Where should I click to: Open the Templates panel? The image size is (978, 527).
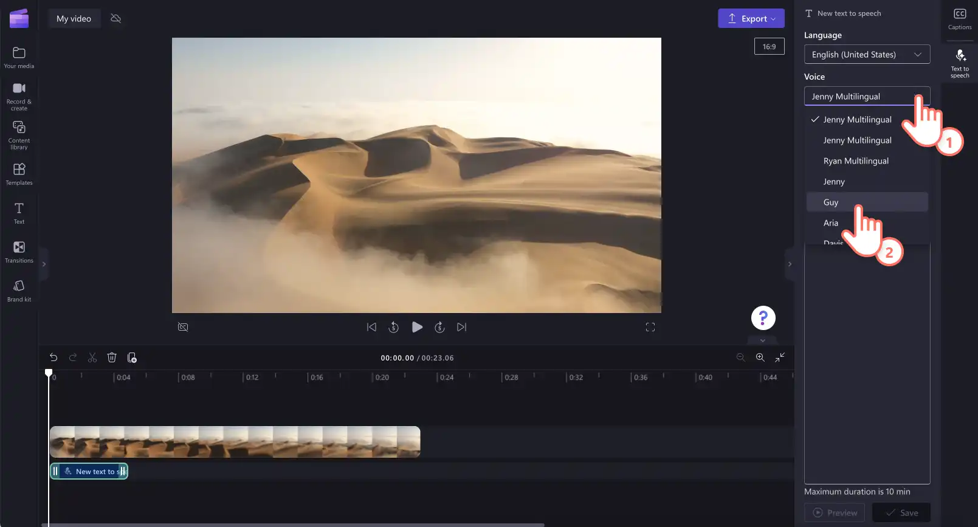coord(19,174)
